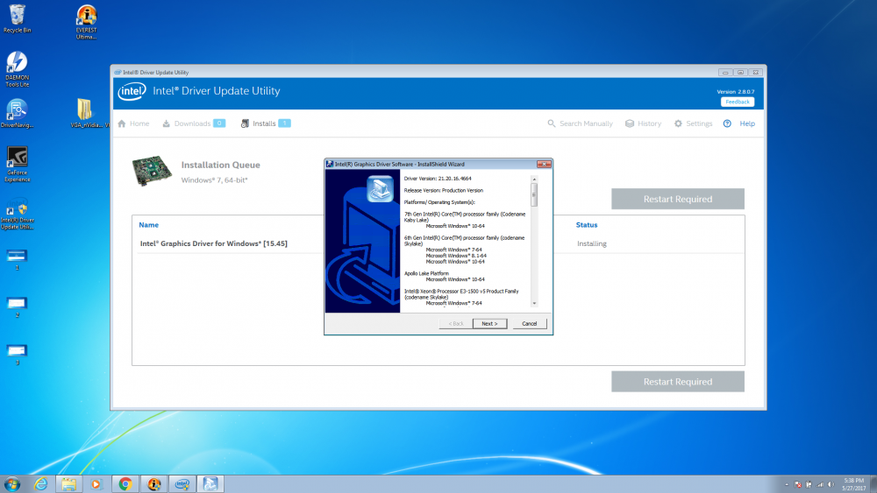Launch Internet Explorer from taskbar
The height and width of the screenshot is (493, 877).
(x=41, y=484)
